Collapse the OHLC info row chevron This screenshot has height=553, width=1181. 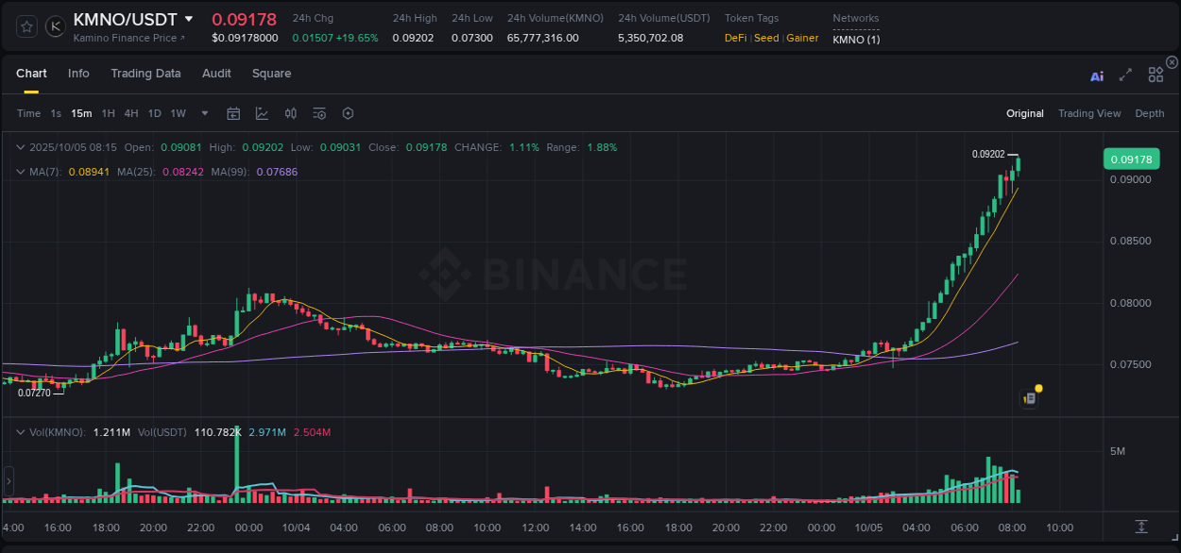pos(21,147)
